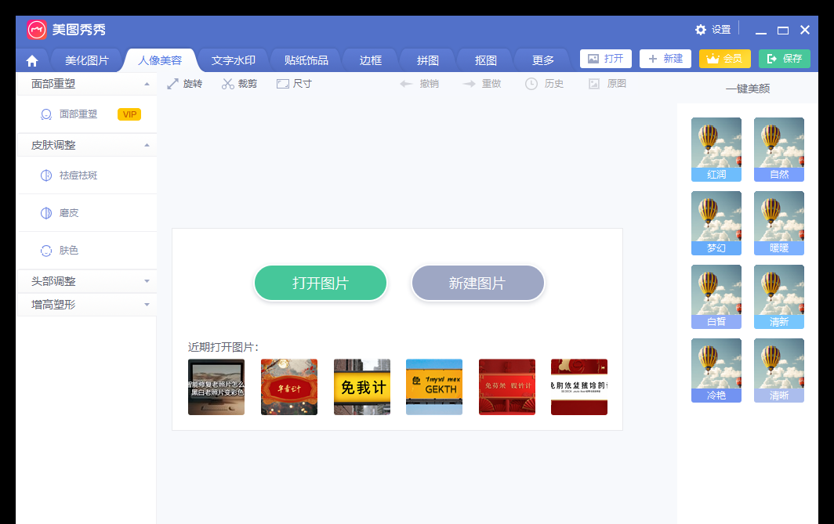
Task: Show the 原图 original image
Action: (607, 84)
